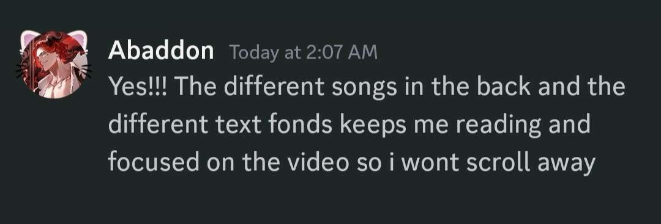Screen dimensions: 661x224
Task: Click the "Today at 2:07 AM" timestamp
Action: click(x=303, y=53)
